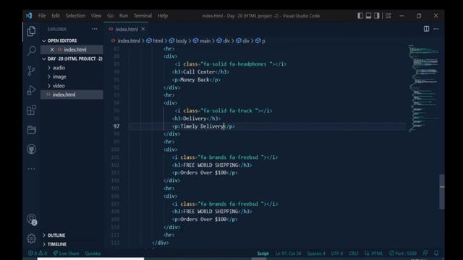Click the code minimap overview

coord(424,88)
